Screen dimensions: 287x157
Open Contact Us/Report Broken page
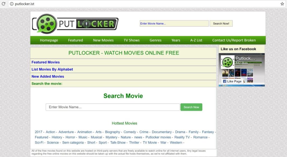pos(234,40)
